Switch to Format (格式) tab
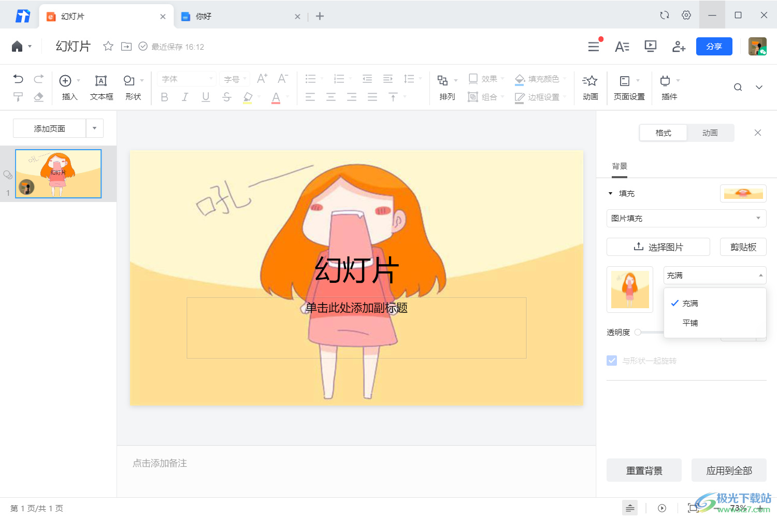The height and width of the screenshot is (518, 777). click(x=663, y=133)
